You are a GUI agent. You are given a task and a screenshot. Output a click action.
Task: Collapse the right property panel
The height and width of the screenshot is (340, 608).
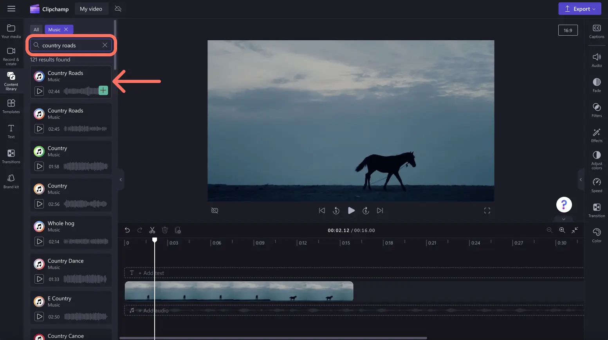pyautogui.click(x=581, y=180)
